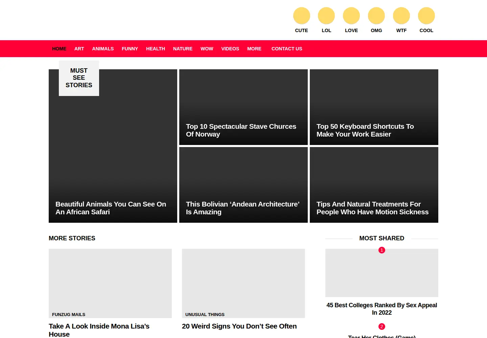Read Top 10 Spectacular Stave Churches article
The height and width of the screenshot is (338, 487).
[243, 107]
